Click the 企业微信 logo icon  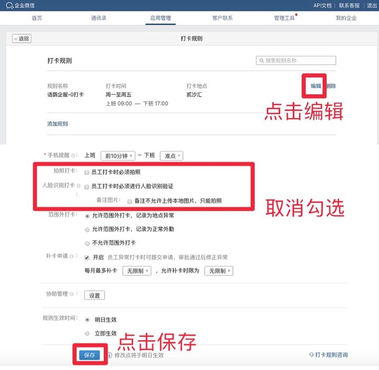coord(9,5)
